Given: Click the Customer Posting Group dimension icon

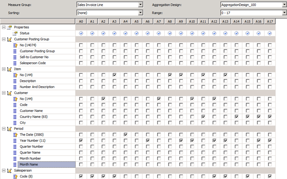Looking at the screenshot, I should [x=10, y=39].
